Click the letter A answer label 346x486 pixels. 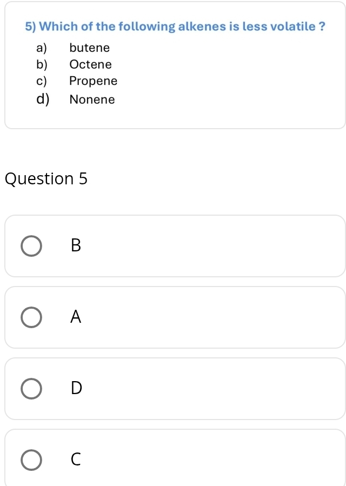click(x=76, y=317)
